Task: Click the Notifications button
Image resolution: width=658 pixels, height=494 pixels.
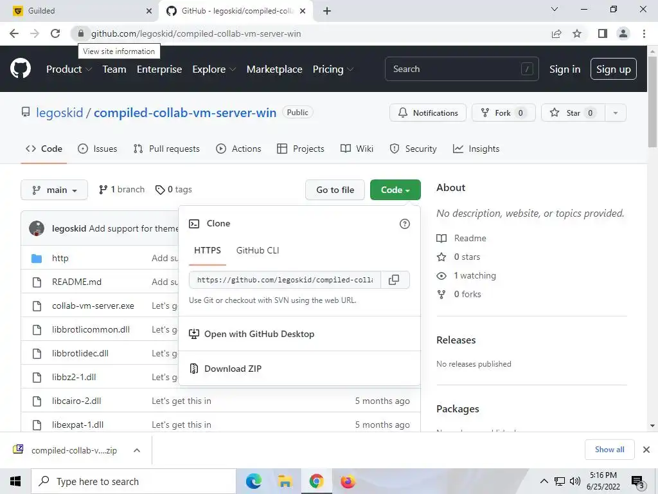Action: (x=427, y=113)
